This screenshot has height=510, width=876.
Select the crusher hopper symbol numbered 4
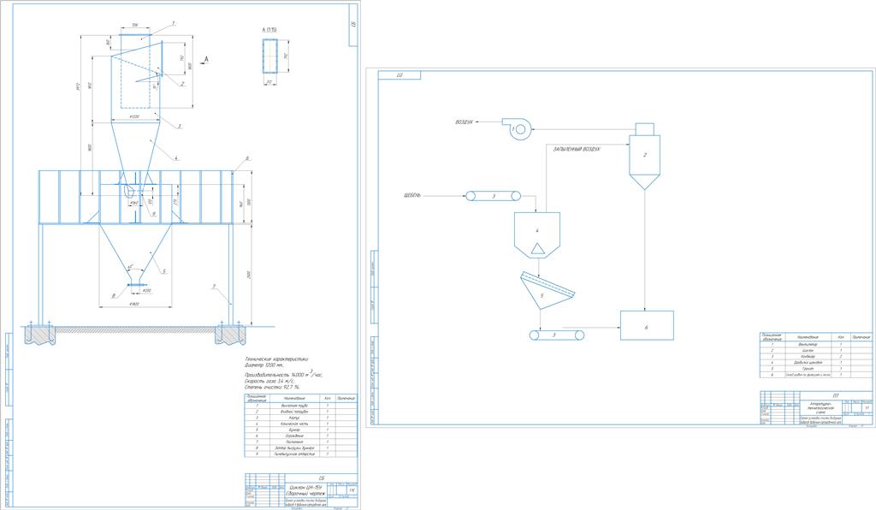536,234
